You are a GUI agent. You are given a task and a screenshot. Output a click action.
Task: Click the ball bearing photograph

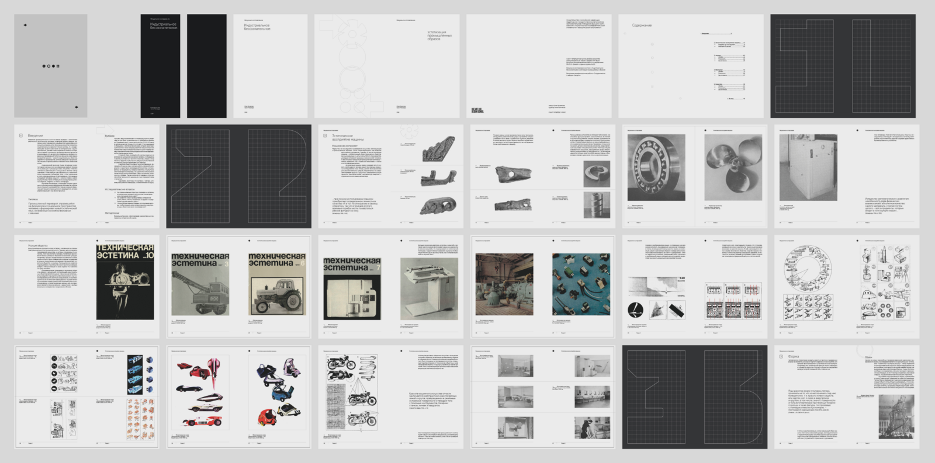(656, 168)
